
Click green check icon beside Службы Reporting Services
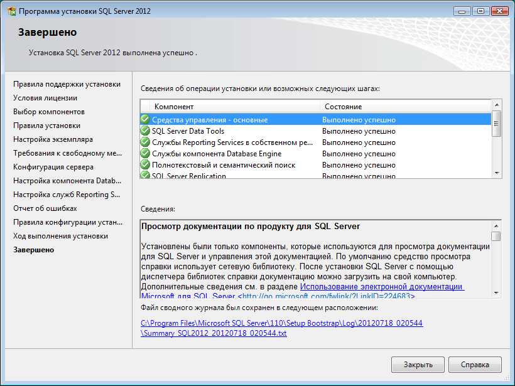[x=145, y=142]
